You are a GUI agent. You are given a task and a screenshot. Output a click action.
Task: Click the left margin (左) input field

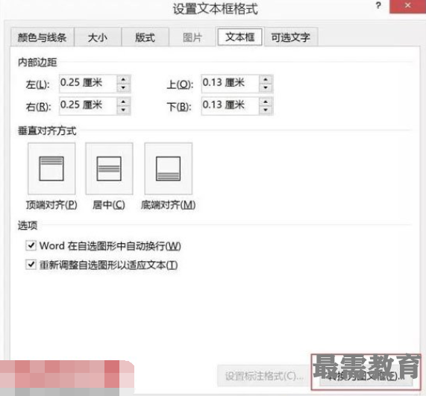pyautogui.click(x=89, y=84)
